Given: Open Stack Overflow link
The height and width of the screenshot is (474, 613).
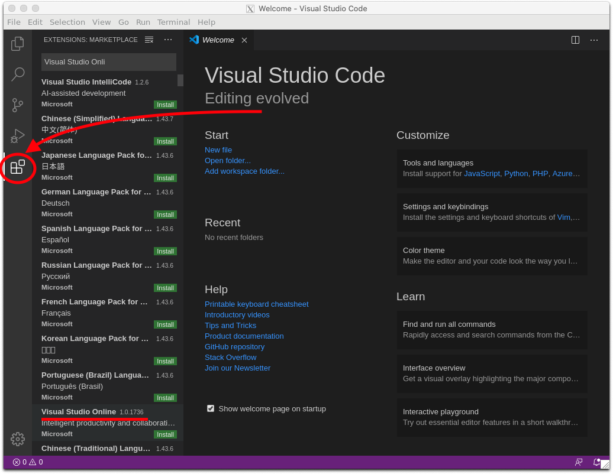Looking at the screenshot, I should coord(231,357).
